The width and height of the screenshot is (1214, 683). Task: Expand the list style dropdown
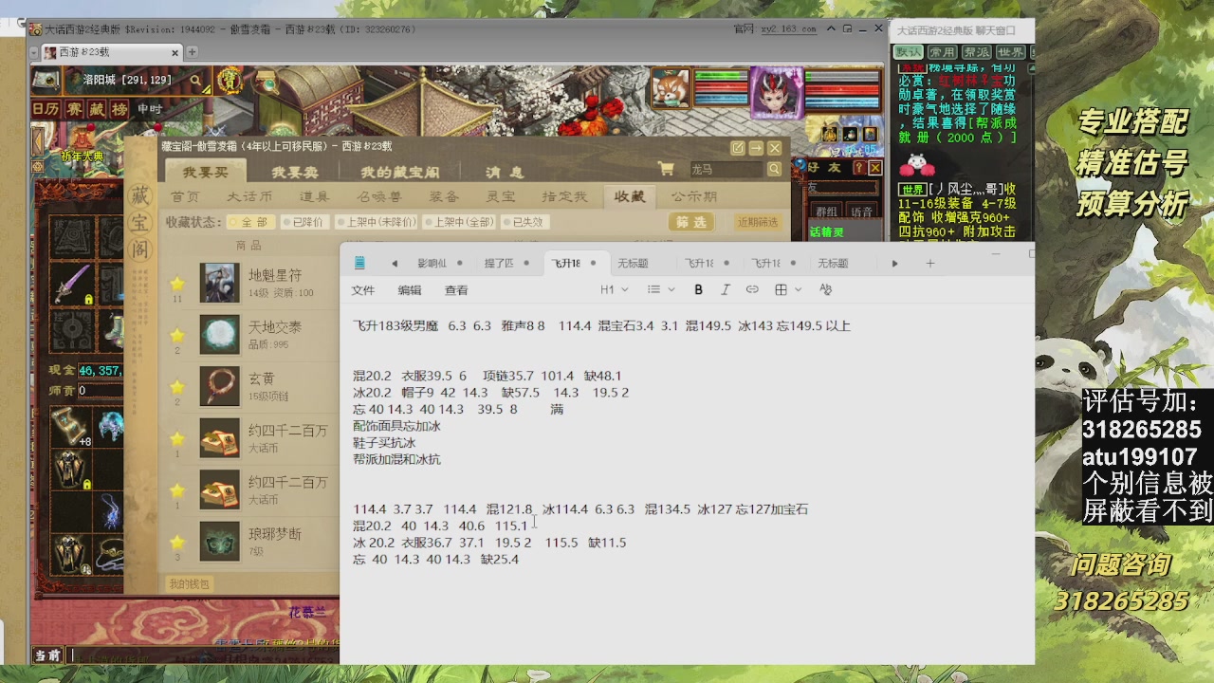(660, 289)
